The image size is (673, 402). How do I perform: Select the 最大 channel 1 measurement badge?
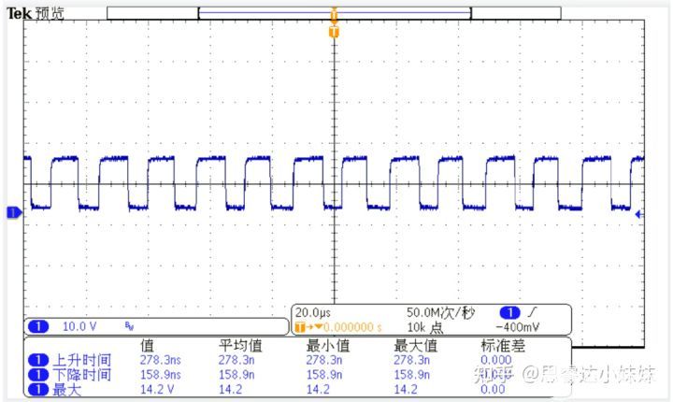coord(38,390)
